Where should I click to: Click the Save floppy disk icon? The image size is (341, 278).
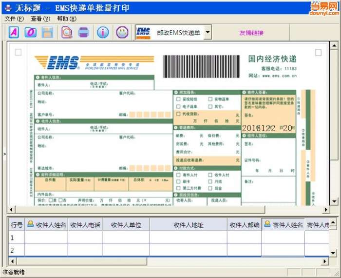point(47,33)
